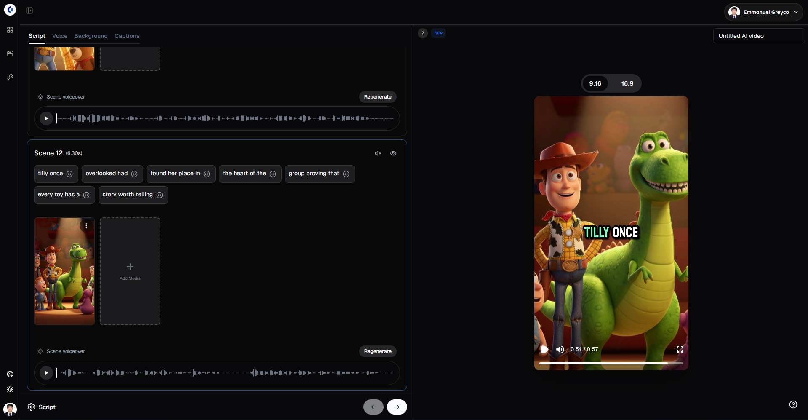
Task: Regenerate the Scene 12 voiceover
Action: [x=378, y=351]
